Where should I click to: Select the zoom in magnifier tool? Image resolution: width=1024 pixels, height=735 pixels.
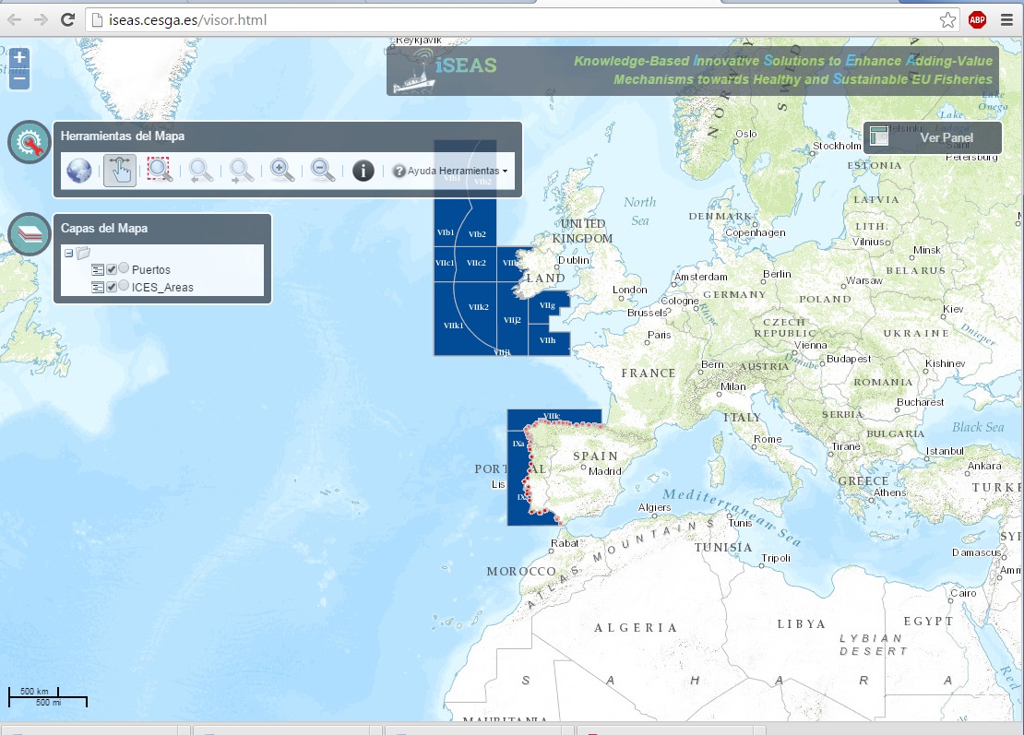pyautogui.click(x=282, y=171)
